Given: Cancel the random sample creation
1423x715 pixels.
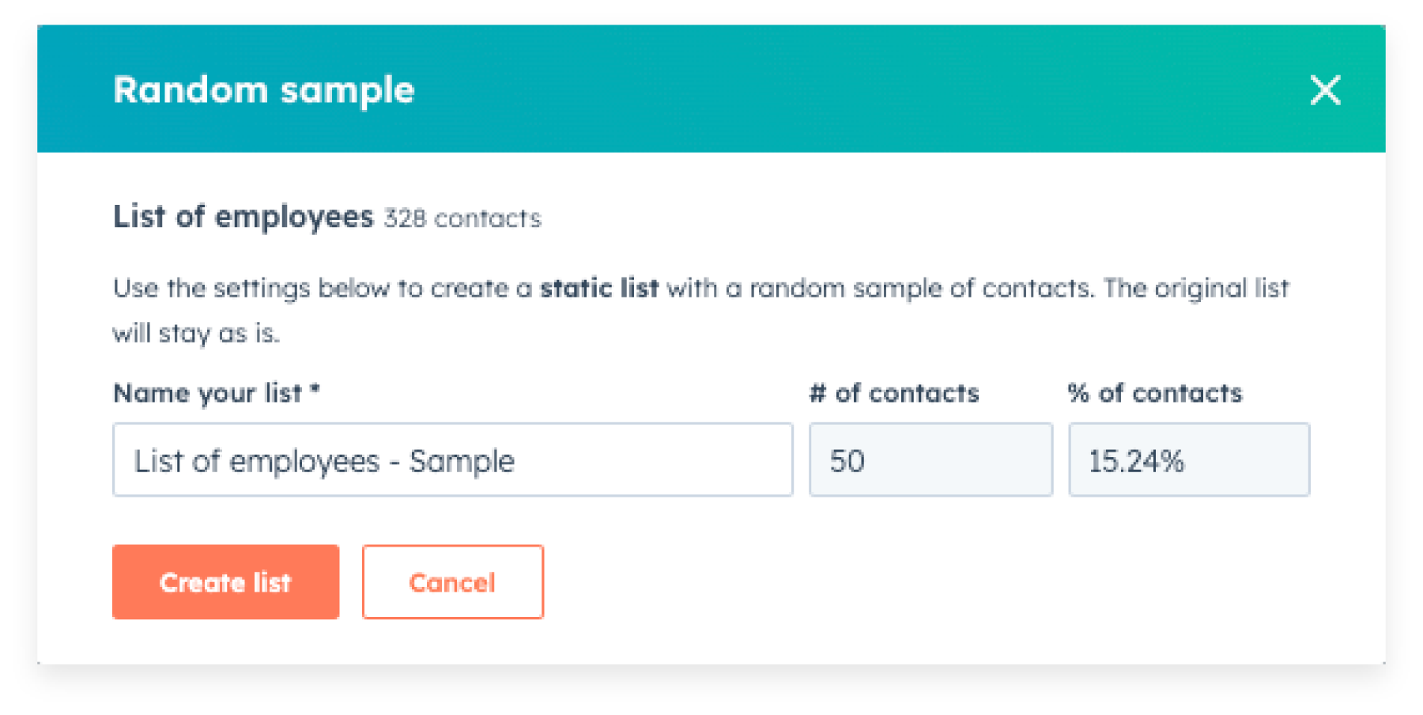Looking at the screenshot, I should tap(452, 582).
